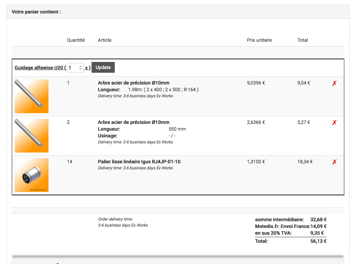This screenshot has height=264, width=350.
Task: Click the Article column header
Action: [105, 40]
